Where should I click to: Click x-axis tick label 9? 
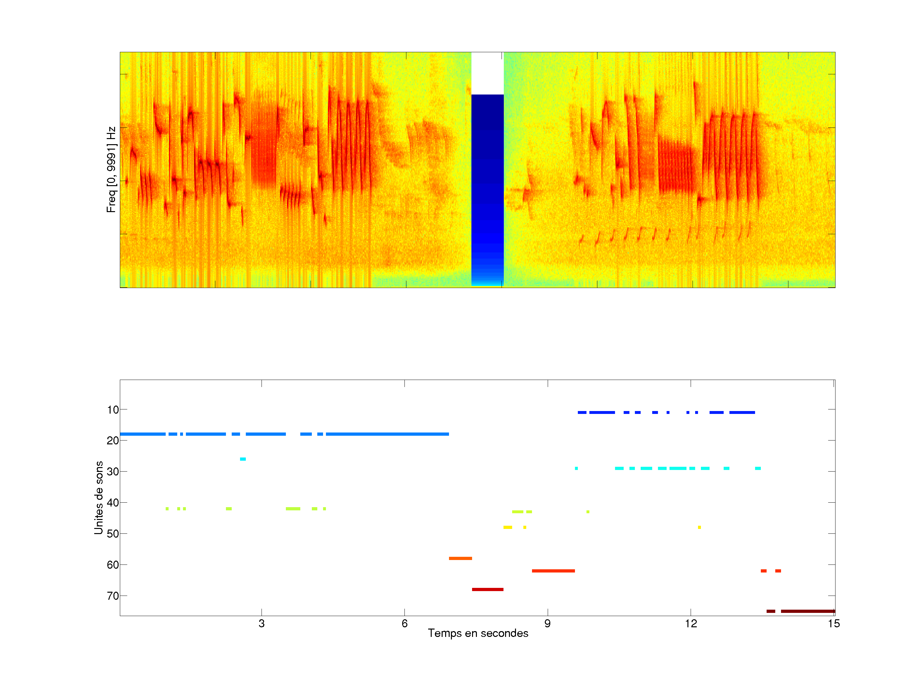[547, 623]
